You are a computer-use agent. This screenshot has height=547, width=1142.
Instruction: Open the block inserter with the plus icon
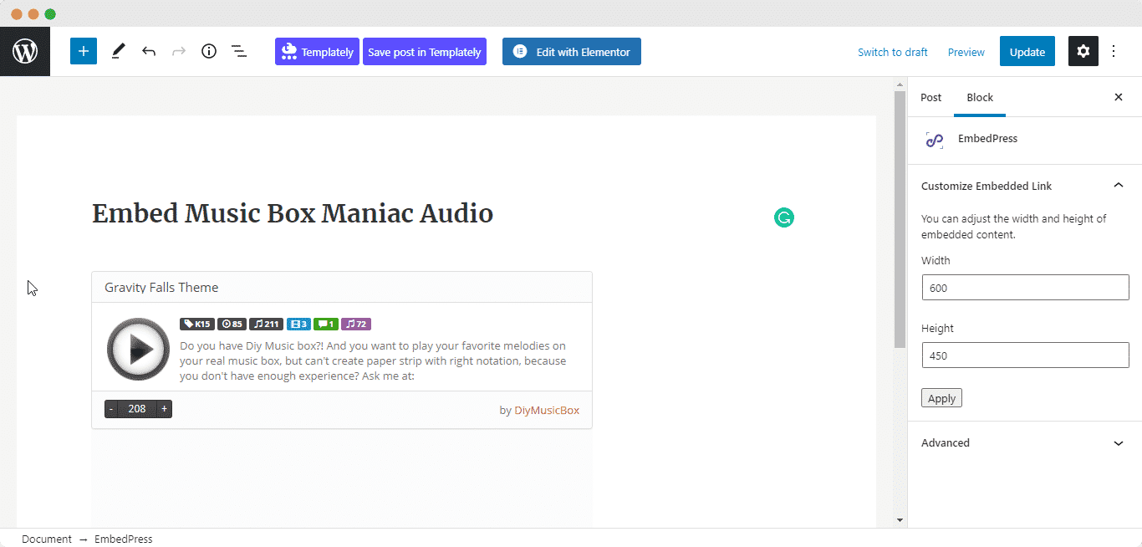click(x=83, y=51)
